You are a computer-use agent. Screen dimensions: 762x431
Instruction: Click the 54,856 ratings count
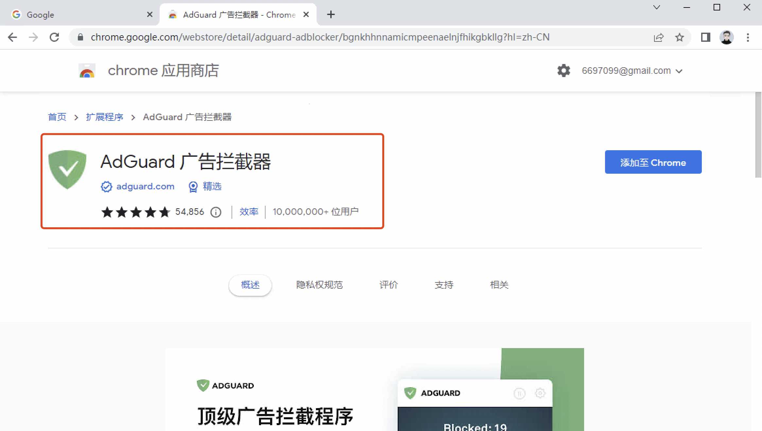[190, 212]
